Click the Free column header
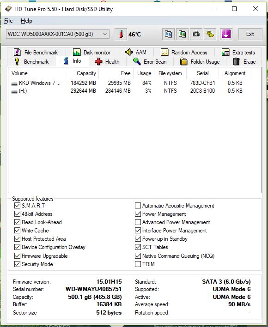The image size is (268, 327). (116, 73)
